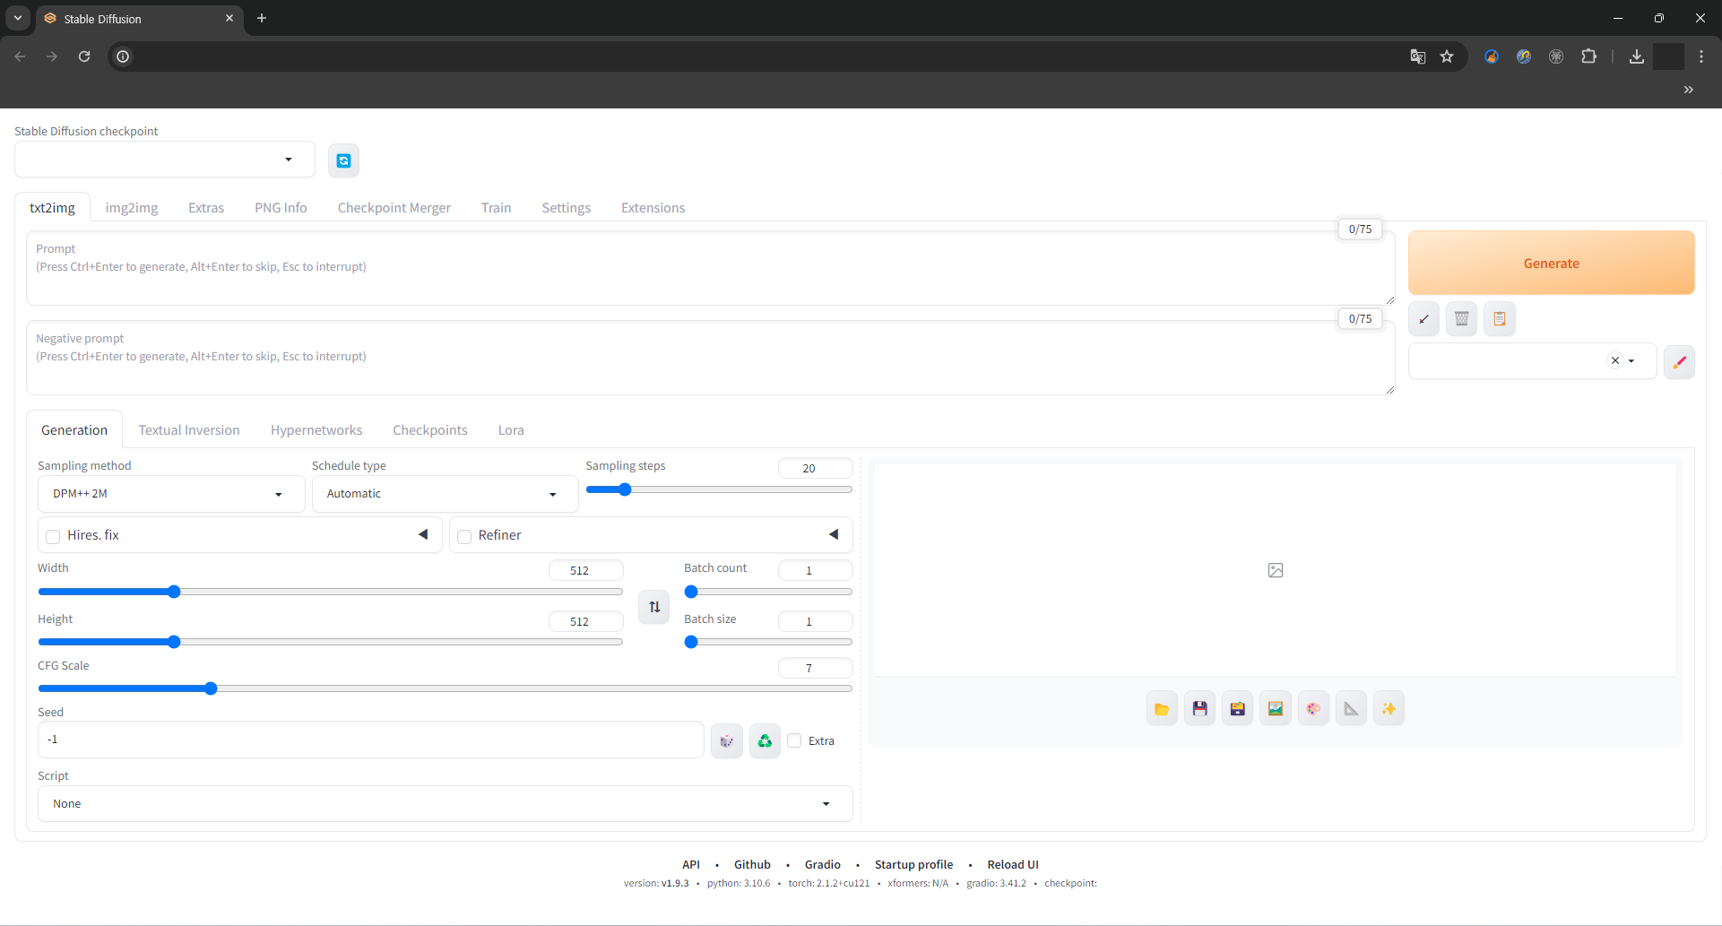The width and height of the screenshot is (1722, 926).
Task: Click the Width slider
Action: click(x=331, y=592)
